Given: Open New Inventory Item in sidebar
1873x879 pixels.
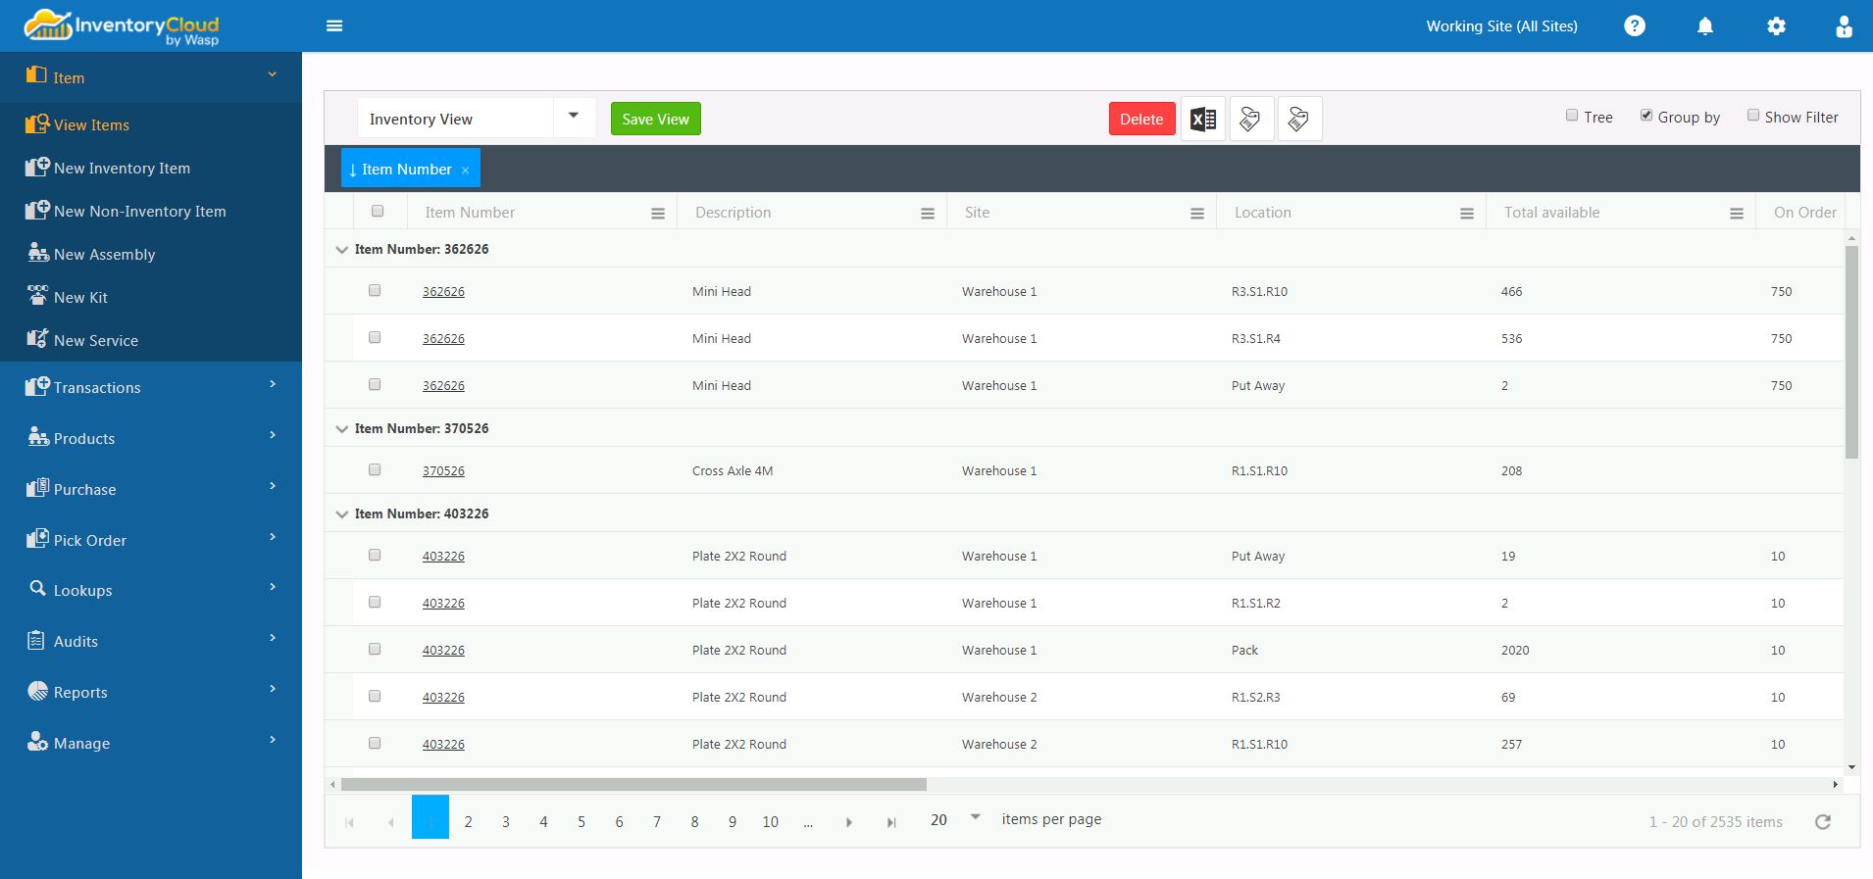Looking at the screenshot, I should point(122,169).
